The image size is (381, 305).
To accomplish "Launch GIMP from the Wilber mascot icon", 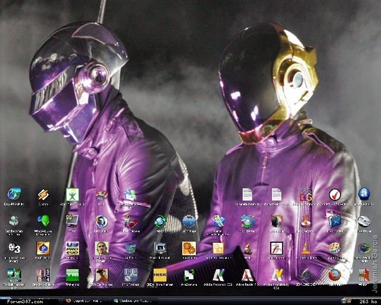I will click(x=247, y=248).
